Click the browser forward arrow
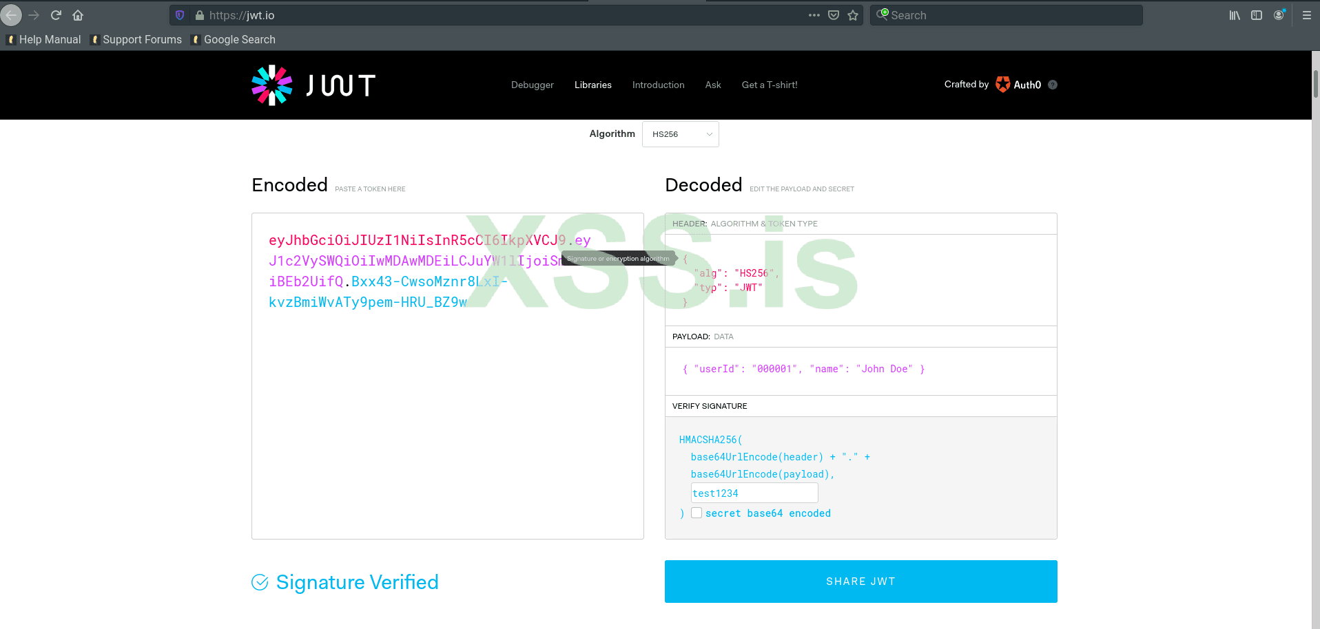Screen dimensions: 1320x629 [34, 14]
